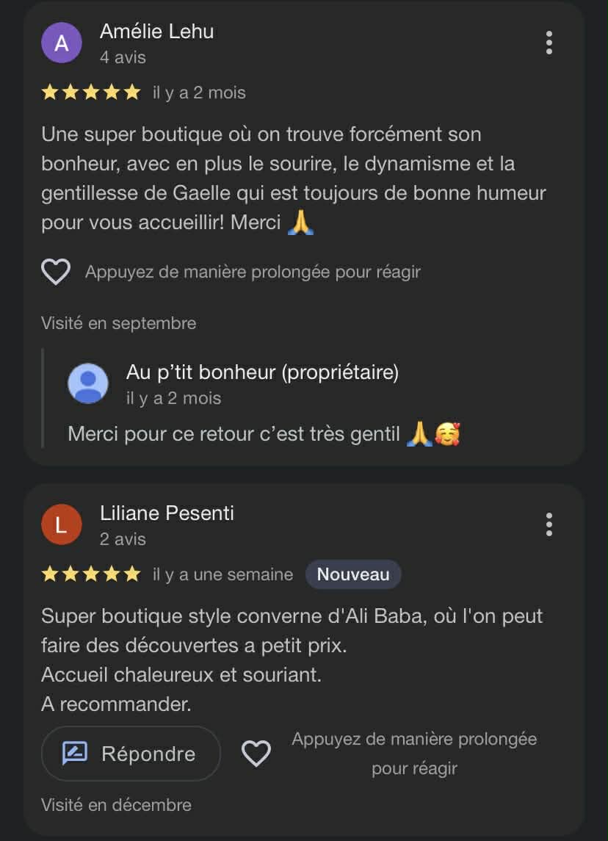The height and width of the screenshot is (841, 608).
Task: Open Liliane Pesenti's orange avatar
Action: click(62, 524)
